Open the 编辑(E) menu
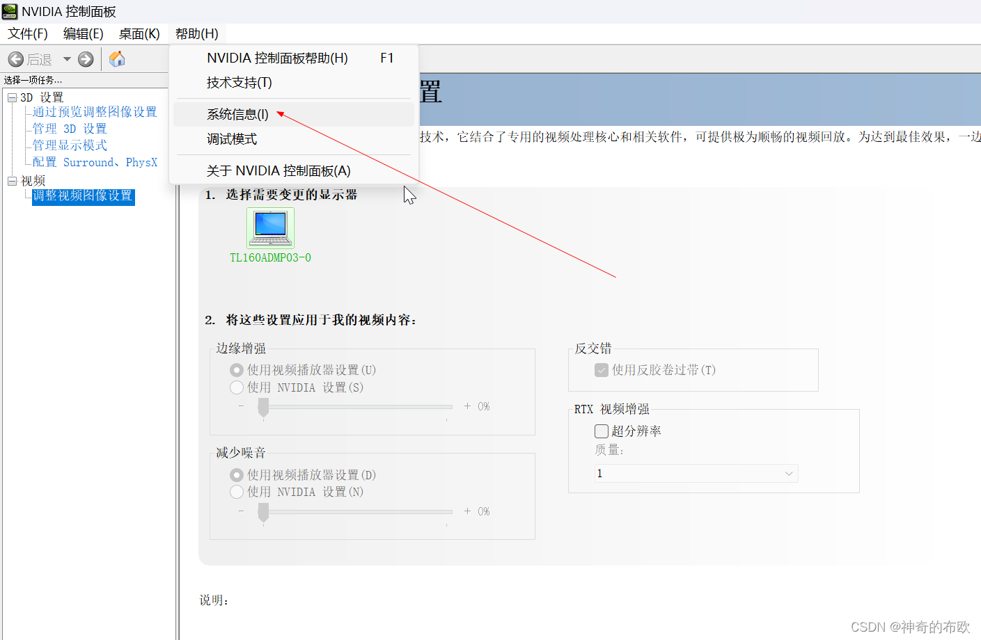Viewport: 981px width, 640px height. pyautogui.click(x=83, y=34)
